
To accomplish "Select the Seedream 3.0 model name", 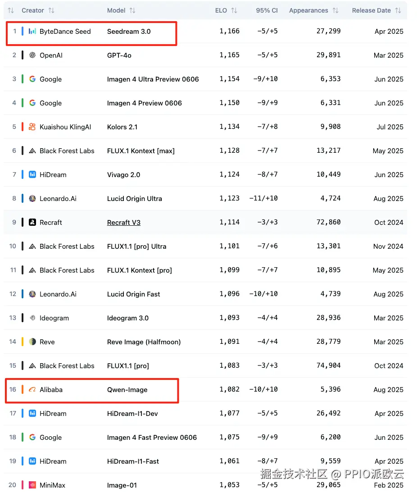I will pos(129,32).
